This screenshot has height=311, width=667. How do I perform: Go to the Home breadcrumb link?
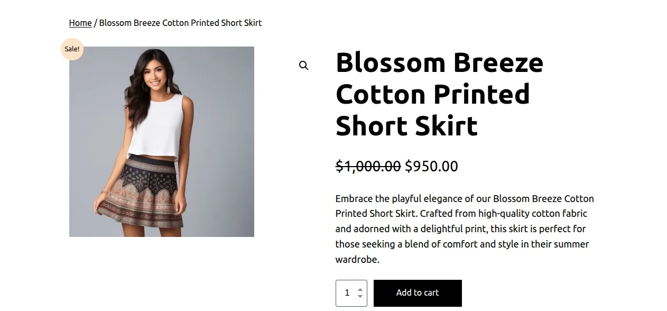click(80, 23)
